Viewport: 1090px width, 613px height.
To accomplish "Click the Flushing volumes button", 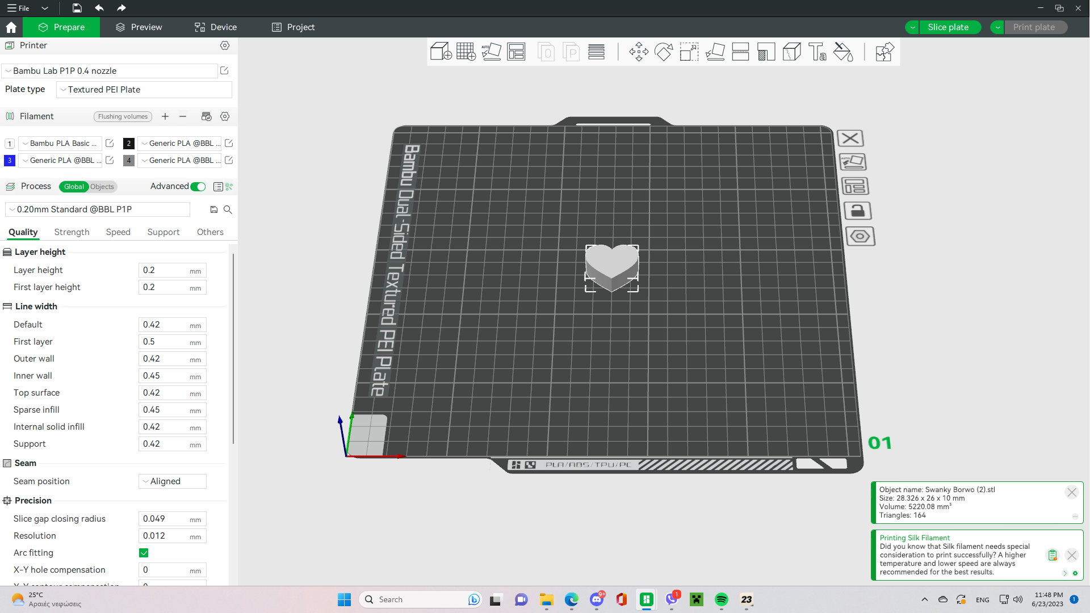I will 123,116.
